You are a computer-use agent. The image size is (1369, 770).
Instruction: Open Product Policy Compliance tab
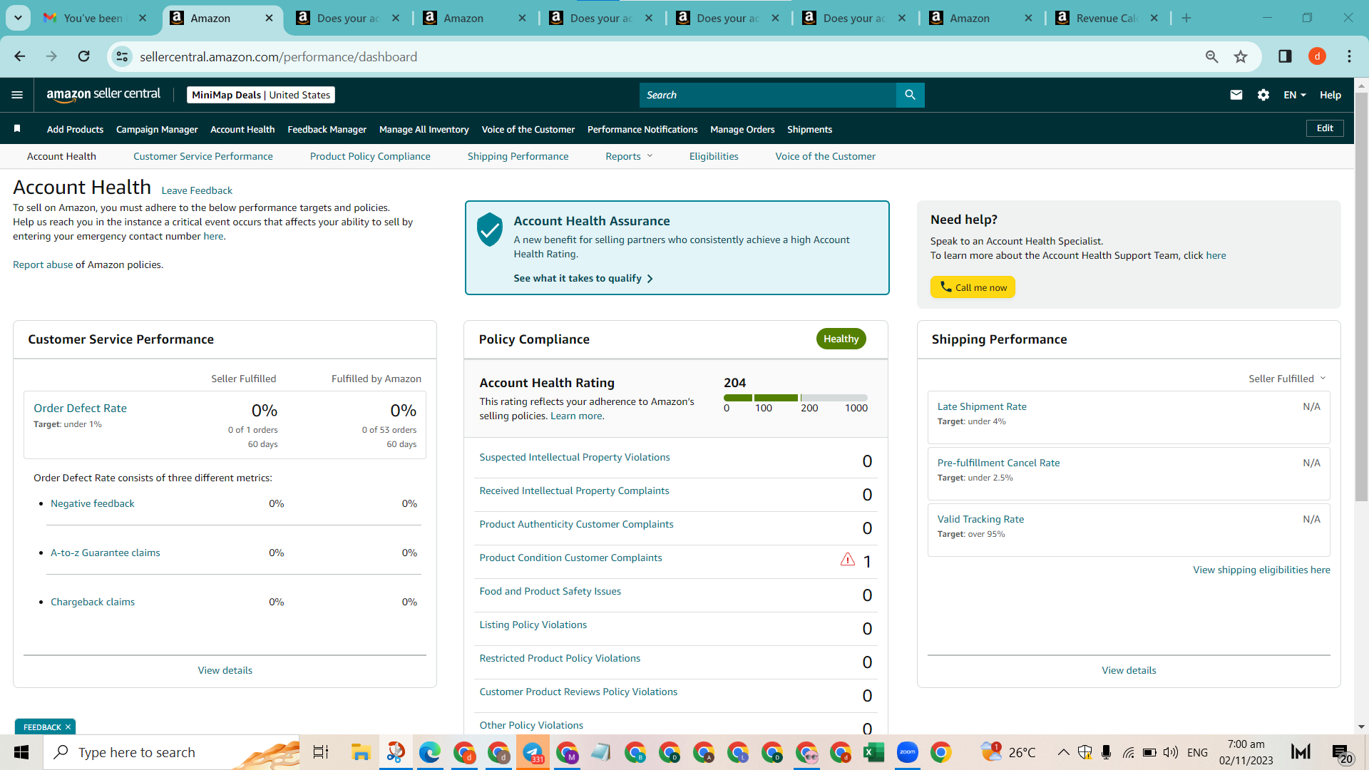(370, 156)
